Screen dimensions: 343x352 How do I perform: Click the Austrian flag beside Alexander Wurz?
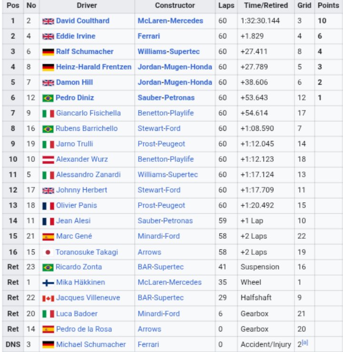[48, 160]
